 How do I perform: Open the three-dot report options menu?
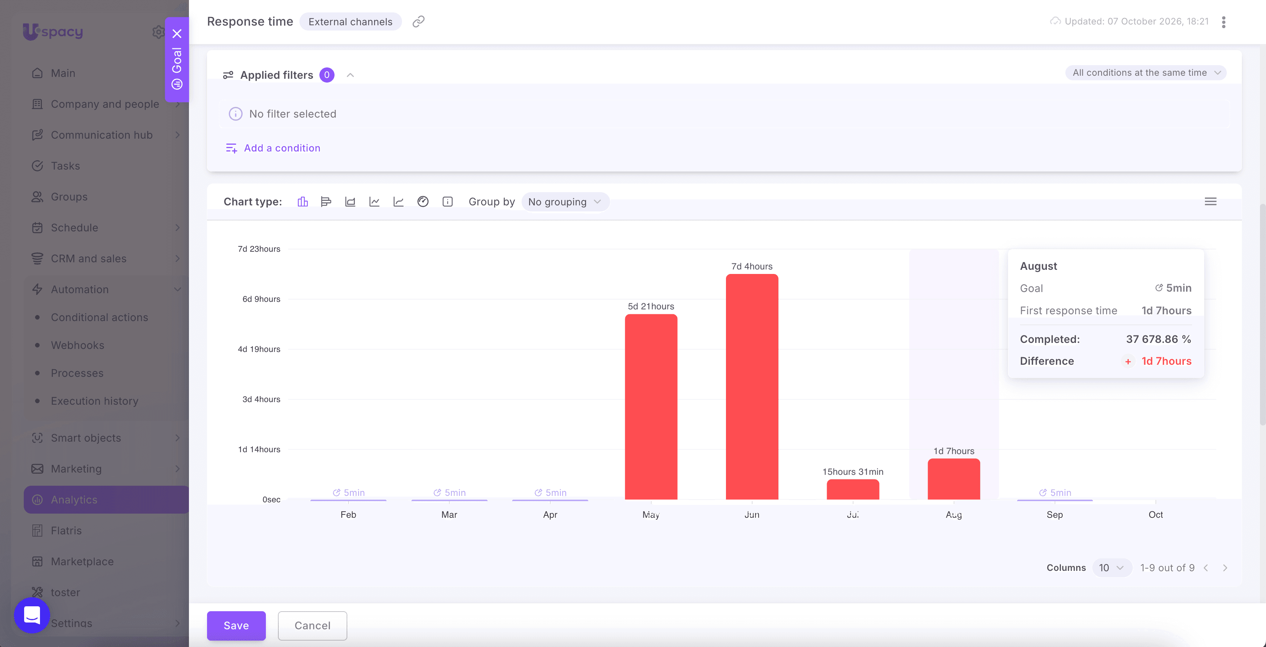[1223, 22]
